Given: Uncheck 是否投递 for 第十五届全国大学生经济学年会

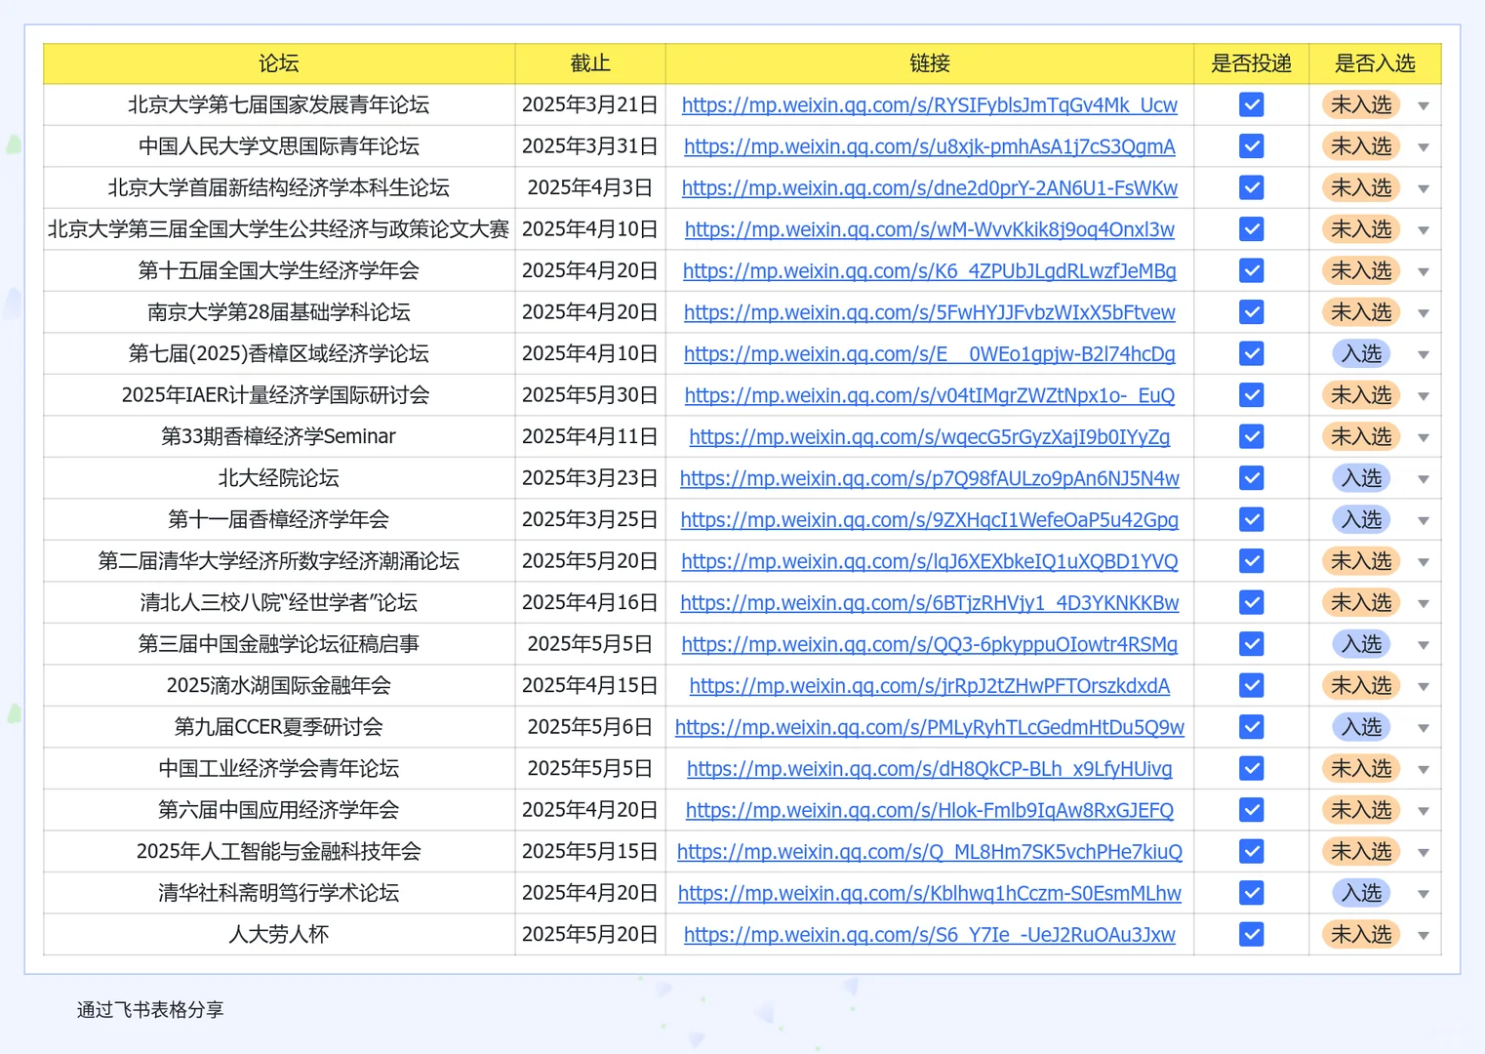Looking at the screenshot, I should [1252, 270].
